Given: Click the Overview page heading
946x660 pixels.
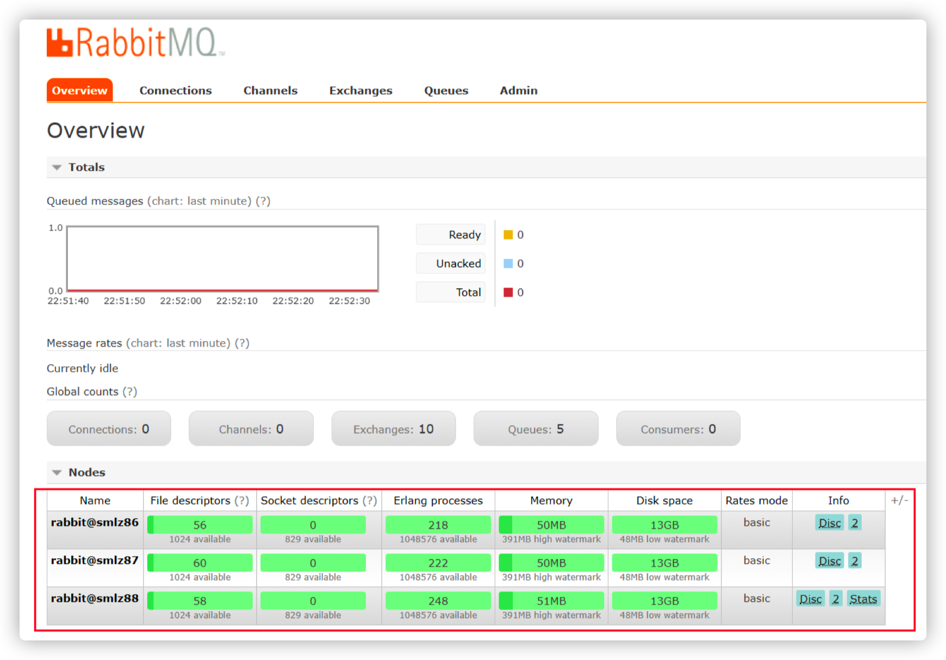Looking at the screenshot, I should (96, 130).
